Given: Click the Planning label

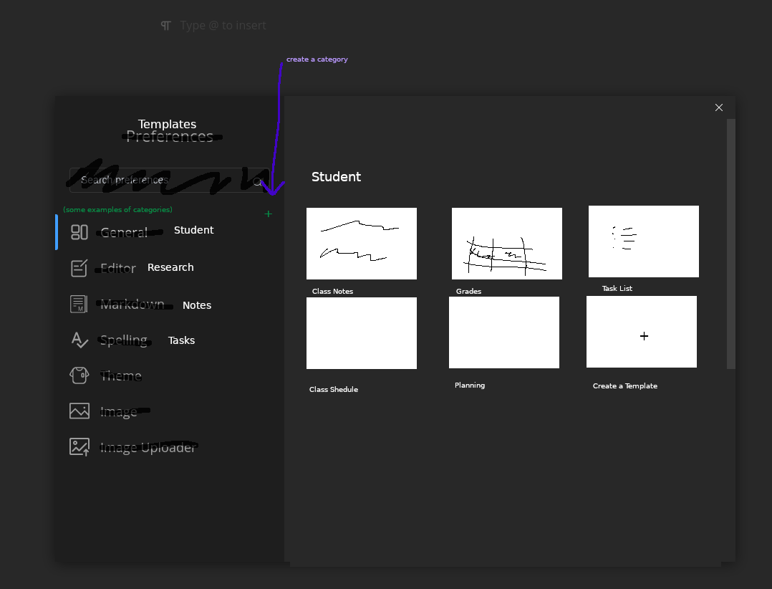Looking at the screenshot, I should 470,385.
